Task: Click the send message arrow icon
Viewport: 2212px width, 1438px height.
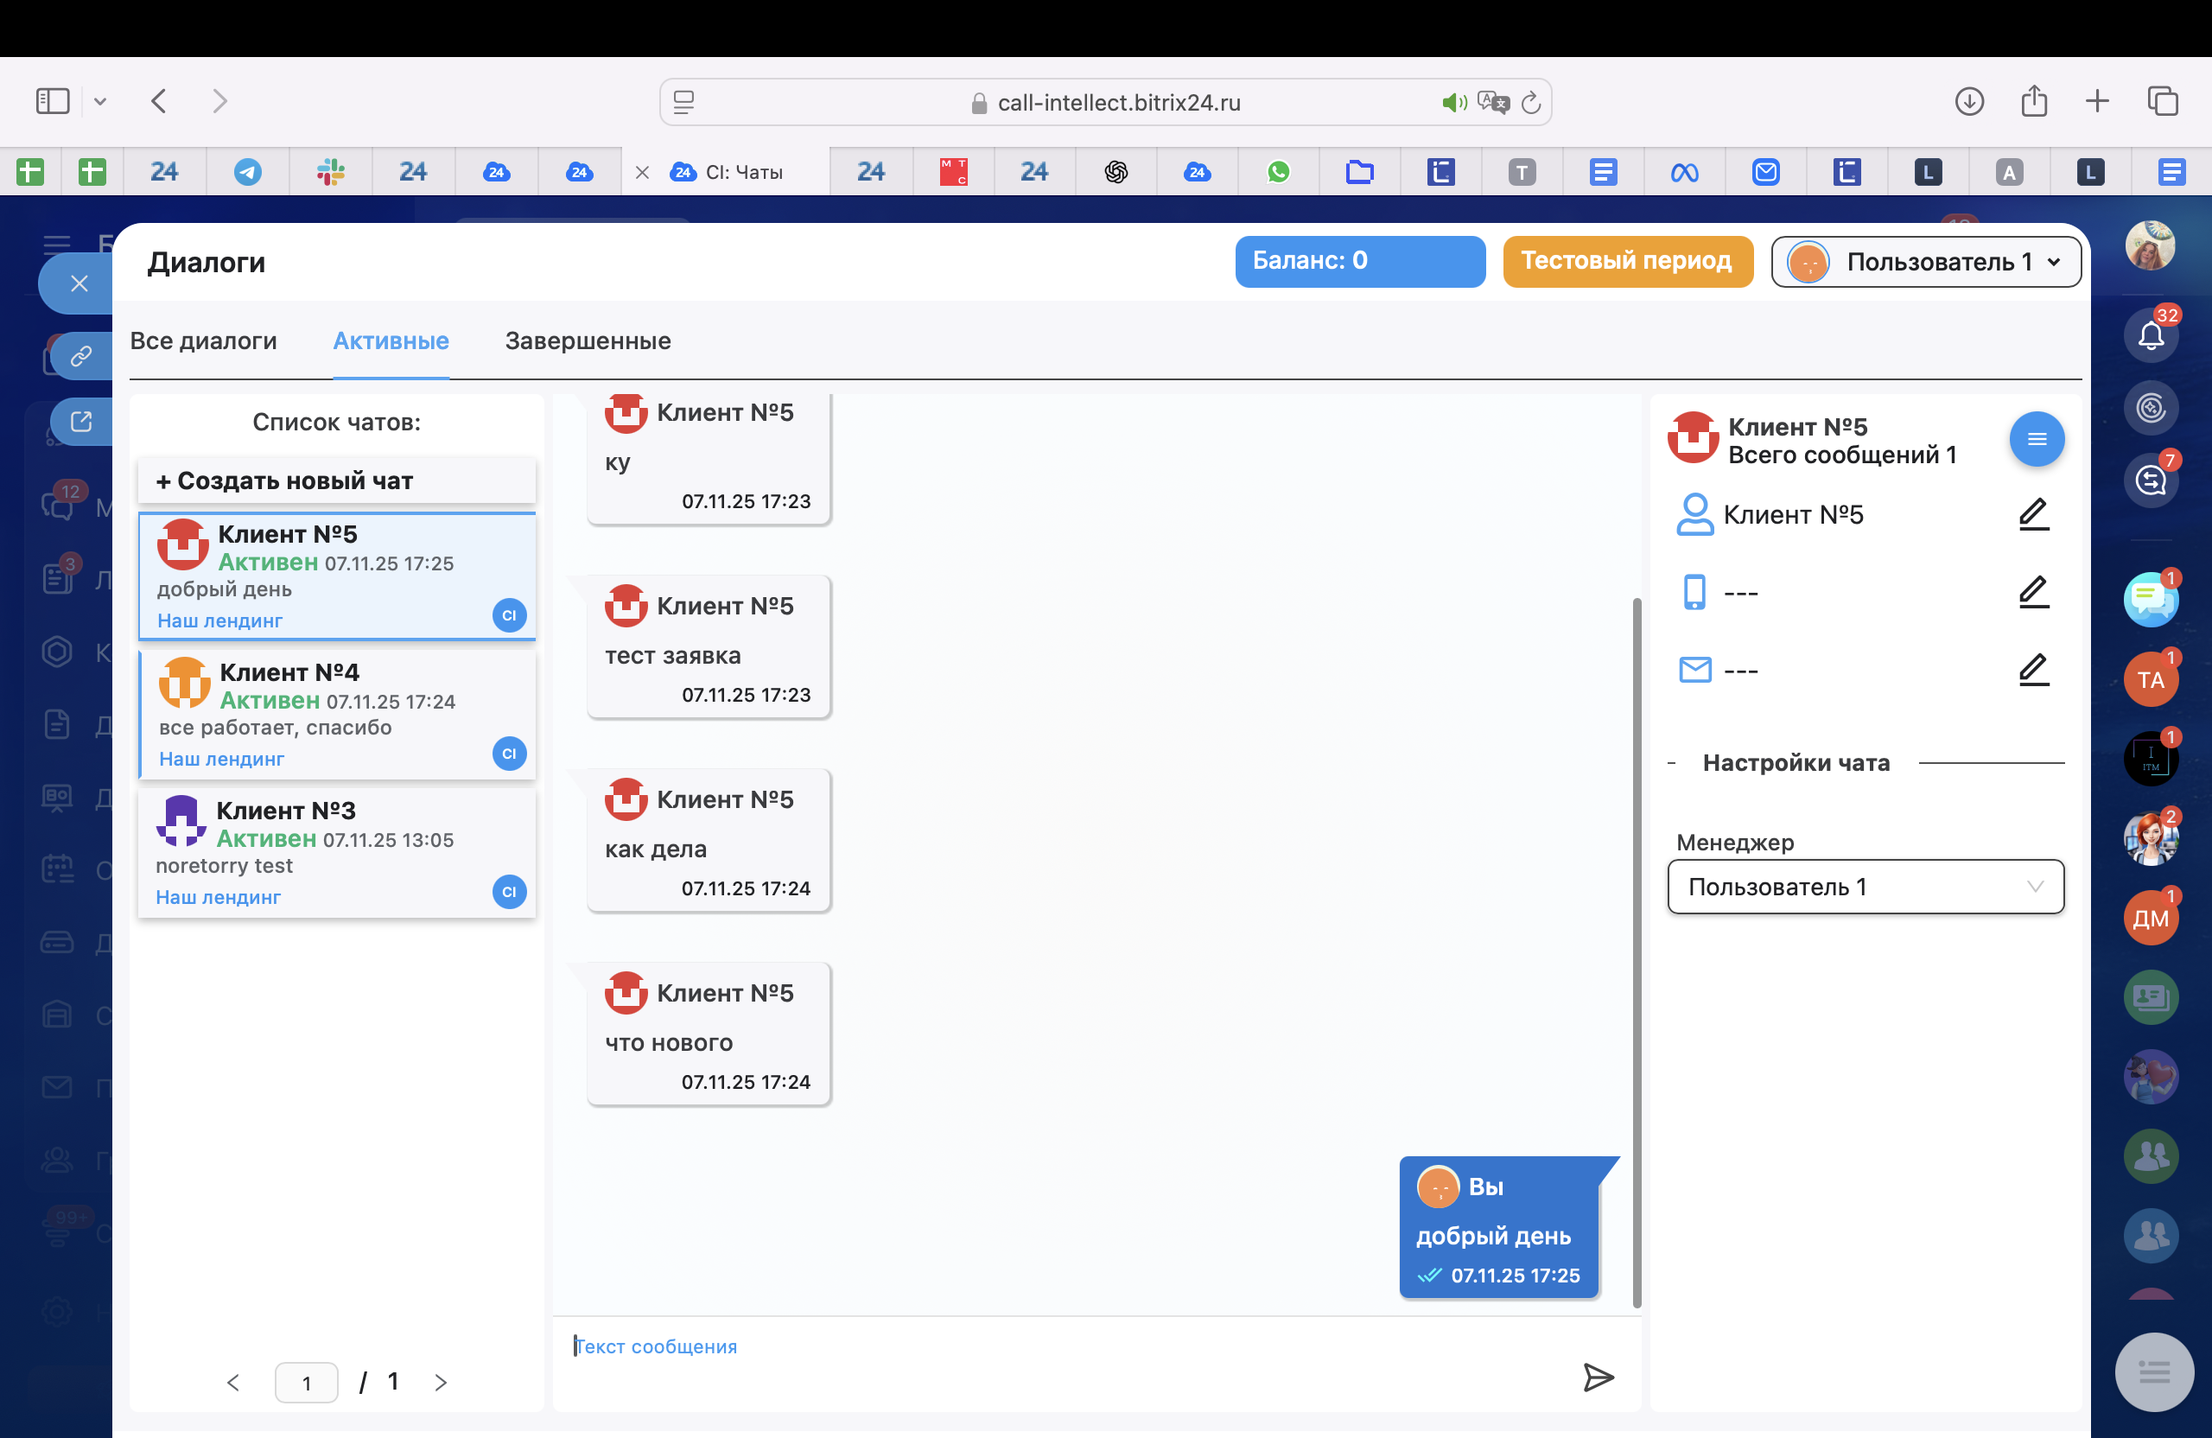Action: click(x=1598, y=1377)
